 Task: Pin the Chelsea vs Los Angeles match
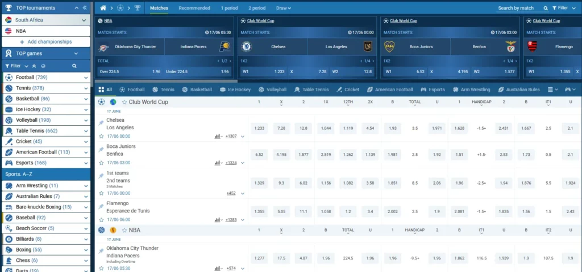pos(101,123)
